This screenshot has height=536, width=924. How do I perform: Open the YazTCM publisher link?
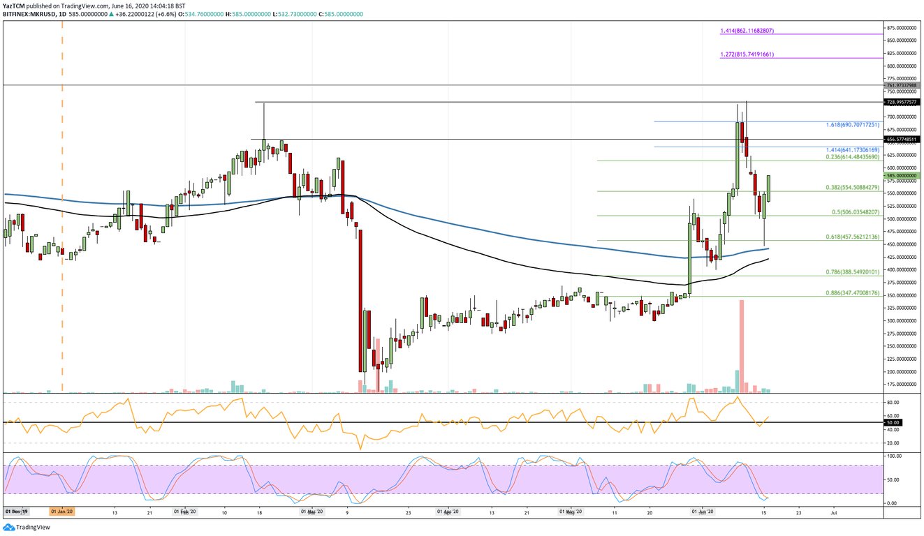(x=15, y=4)
